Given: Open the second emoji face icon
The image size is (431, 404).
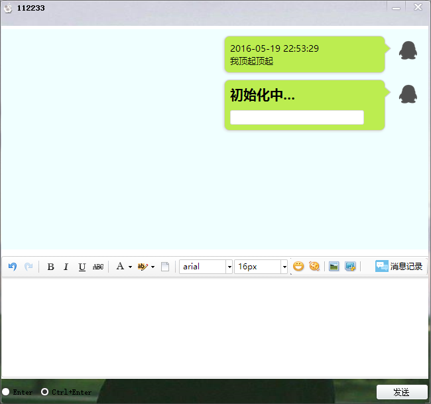Looking at the screenshot, I should coord(314,266).
